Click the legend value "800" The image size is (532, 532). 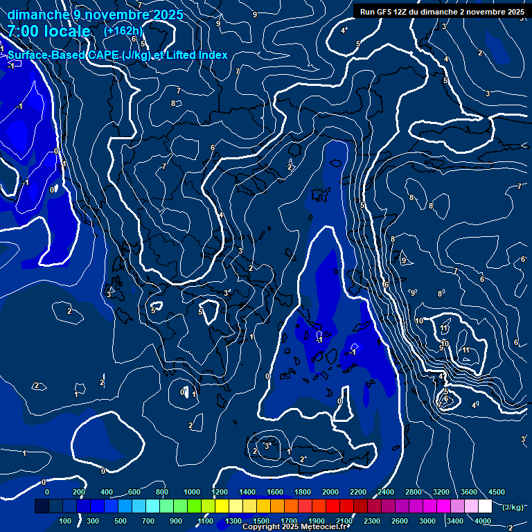(x=162, y=492)
